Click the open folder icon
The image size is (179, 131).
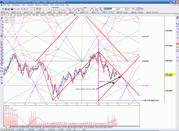point(9,9)
